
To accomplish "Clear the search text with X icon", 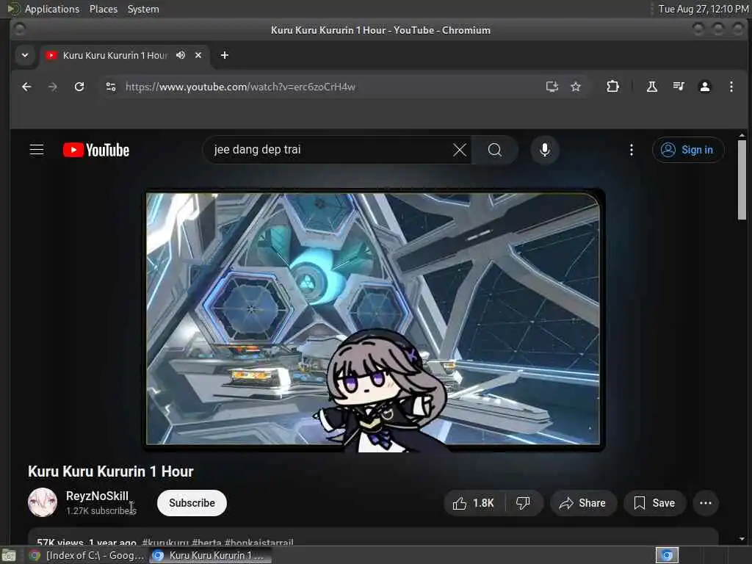I will pyautogui.click(x=460, y=150).
